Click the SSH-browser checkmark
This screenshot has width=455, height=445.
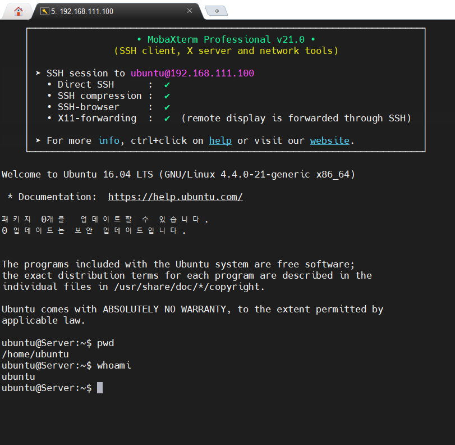coord(167,107)
